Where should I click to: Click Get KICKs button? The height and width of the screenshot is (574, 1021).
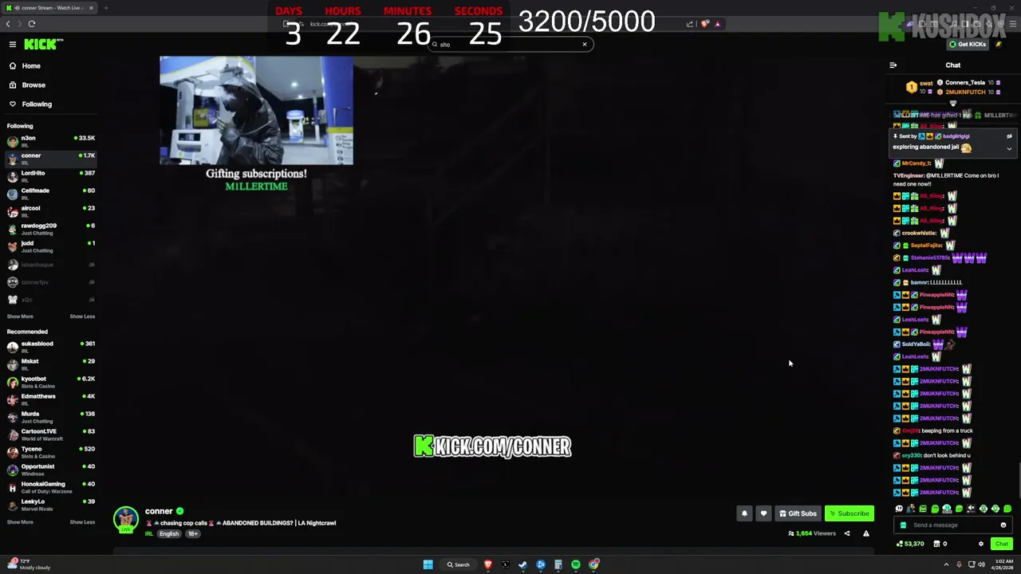pos(968,45)
